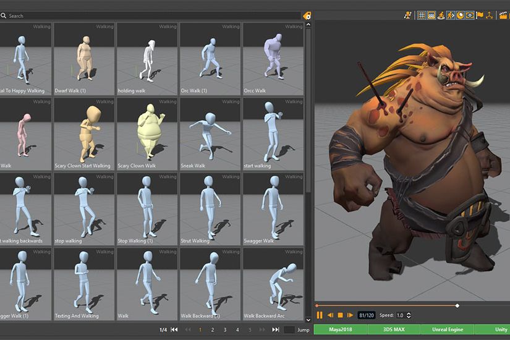The image size is (510, 340).
Task: Click the orange flag icon
Action: click(479, 15)
